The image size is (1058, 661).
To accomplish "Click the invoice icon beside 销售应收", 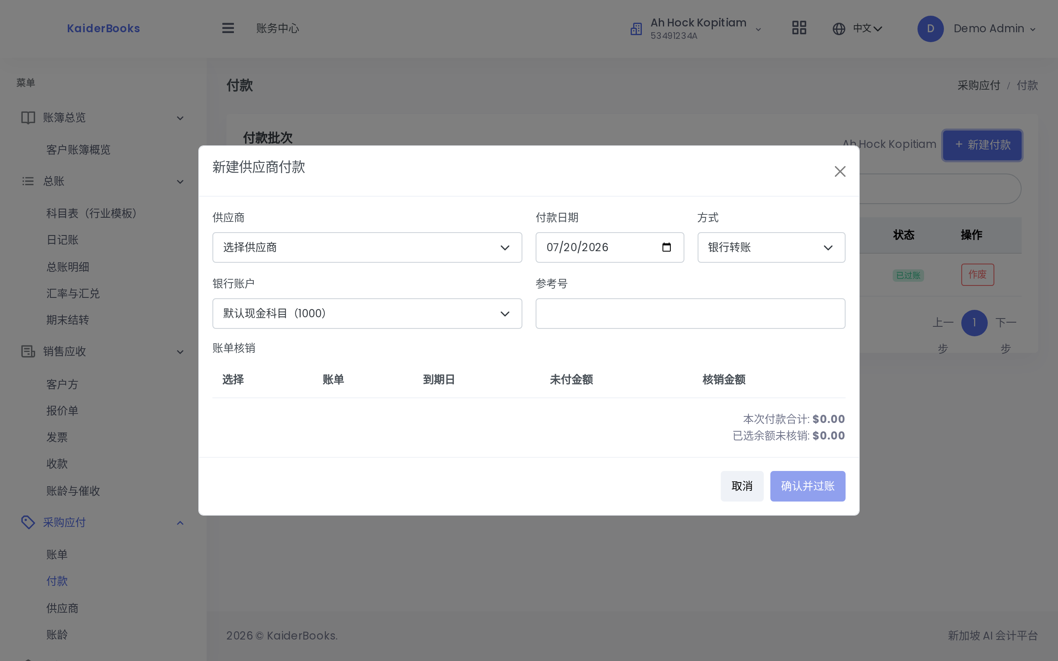I will (28, 352).
